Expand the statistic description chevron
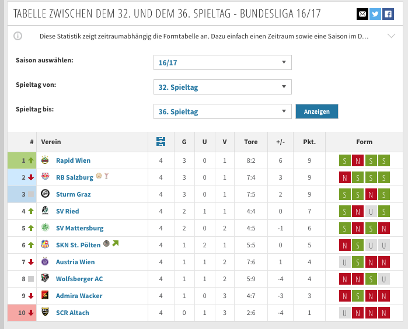The width and height of the screenshot is (408, 329). [391, 36]
